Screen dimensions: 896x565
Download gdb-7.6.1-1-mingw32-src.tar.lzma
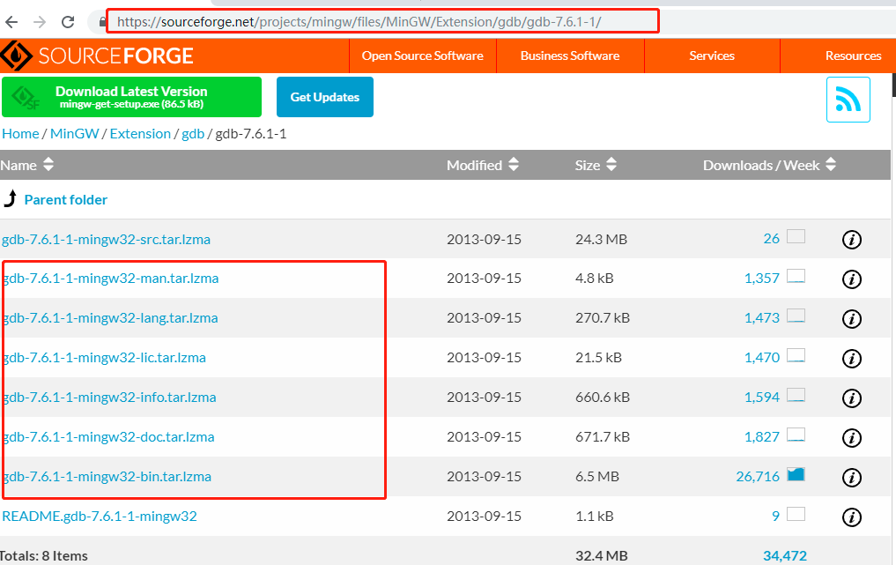[x=106, y=239]
